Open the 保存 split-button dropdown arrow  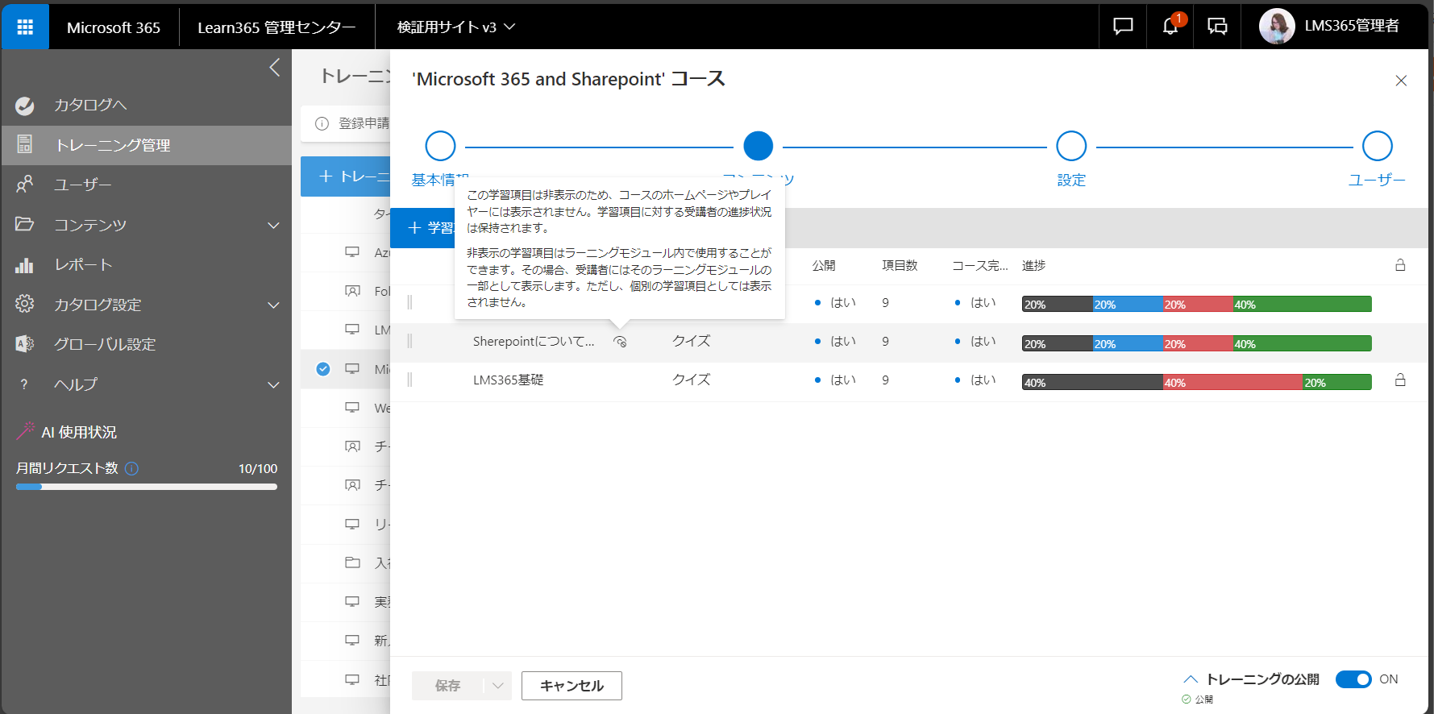point(497,686)
